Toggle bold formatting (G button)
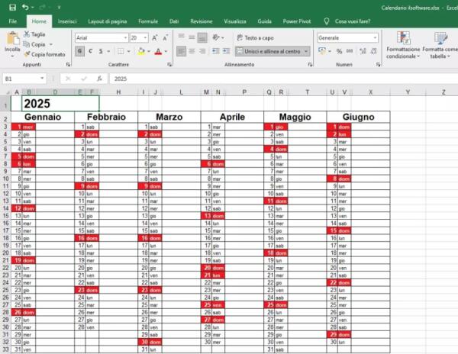This screenshot has width=458, height=354. coord(79,51)
